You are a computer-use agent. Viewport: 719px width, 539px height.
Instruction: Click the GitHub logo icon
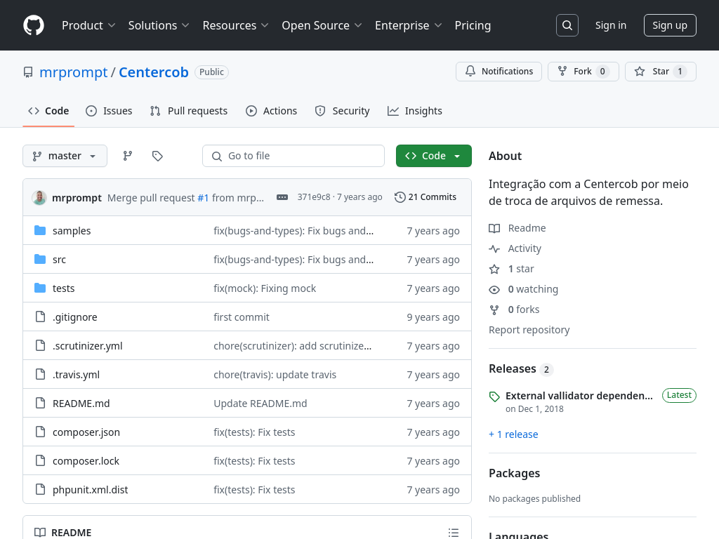(34, 25)
